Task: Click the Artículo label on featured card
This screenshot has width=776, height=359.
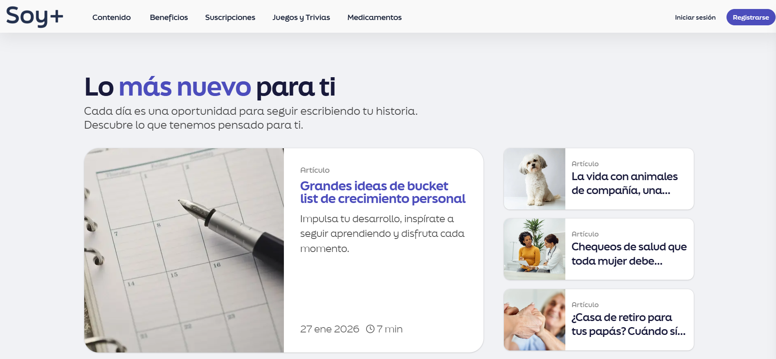Action: pos(315,170)
